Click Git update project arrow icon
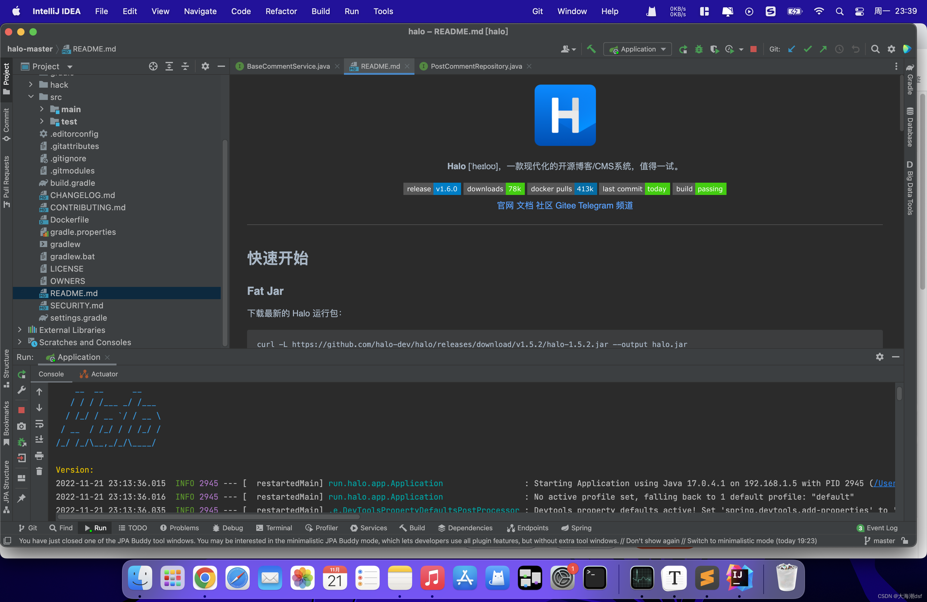The height and width of the screenshot is (602, 927). 791,49
